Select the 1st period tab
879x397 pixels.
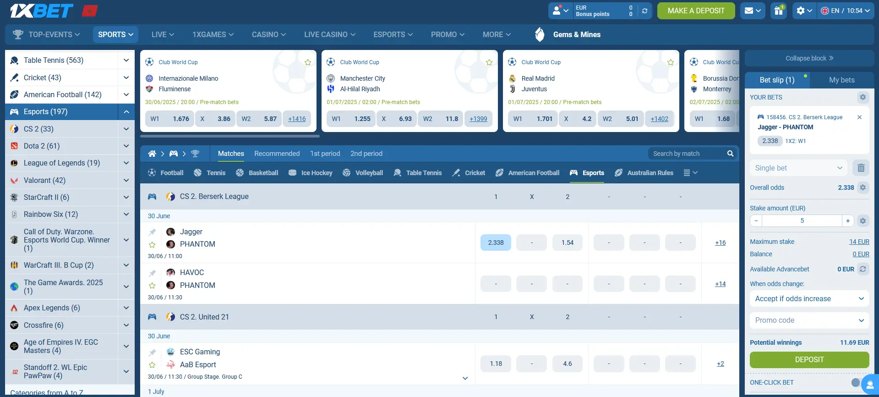tap(325, 154)
